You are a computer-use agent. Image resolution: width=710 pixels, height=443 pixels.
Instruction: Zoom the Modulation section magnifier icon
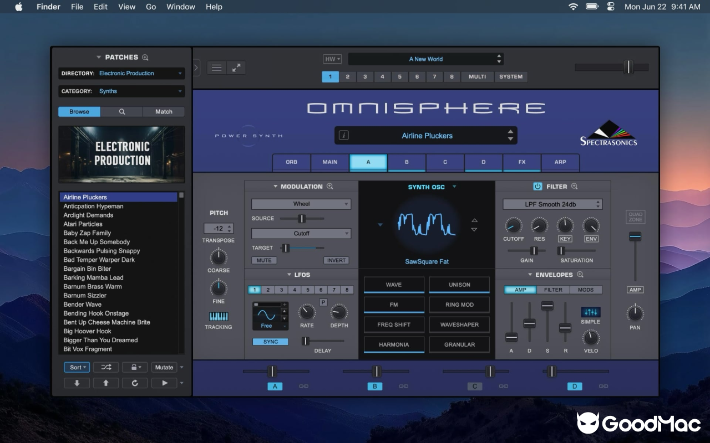(x=330, y=187)
